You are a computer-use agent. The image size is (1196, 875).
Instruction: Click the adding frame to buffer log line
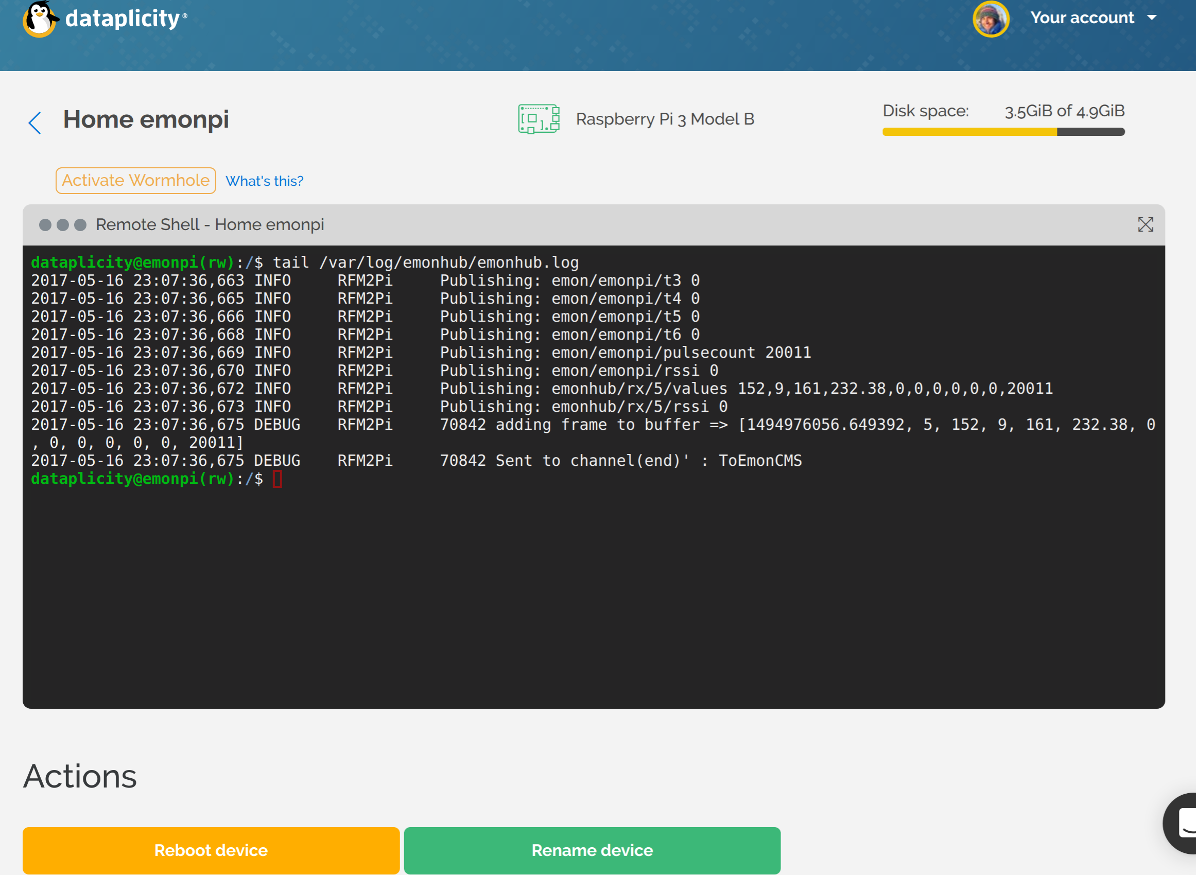point(593,433)
